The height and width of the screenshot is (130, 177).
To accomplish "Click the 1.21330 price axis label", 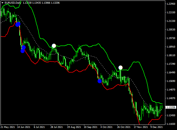I will point(171,21).
